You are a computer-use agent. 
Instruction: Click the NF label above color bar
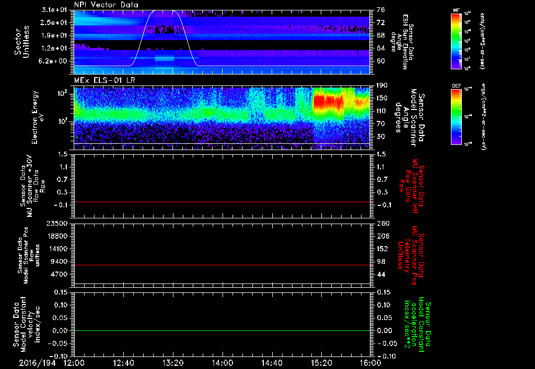(456, 10)
